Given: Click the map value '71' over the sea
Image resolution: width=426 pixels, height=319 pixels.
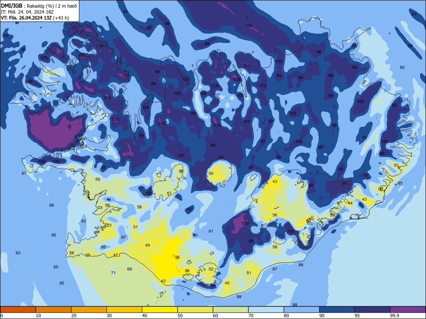Looking at the screenshot, I should (x=113, y=273).
